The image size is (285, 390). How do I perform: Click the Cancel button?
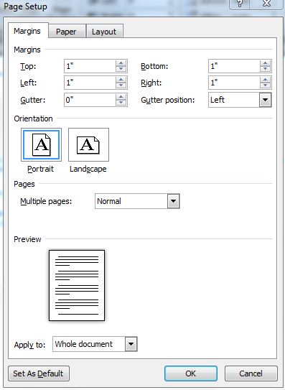point(251,373)
